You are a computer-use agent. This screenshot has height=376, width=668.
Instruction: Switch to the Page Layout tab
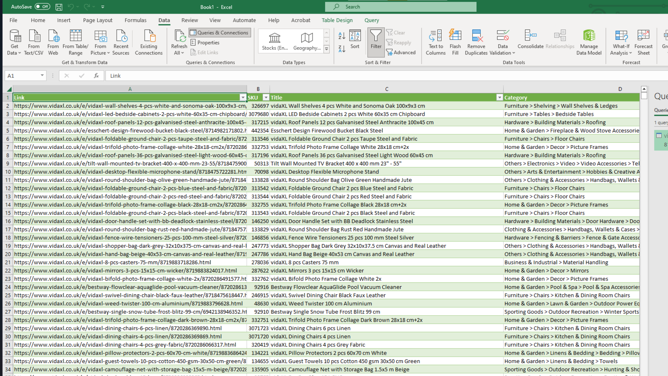pos(98,20)
